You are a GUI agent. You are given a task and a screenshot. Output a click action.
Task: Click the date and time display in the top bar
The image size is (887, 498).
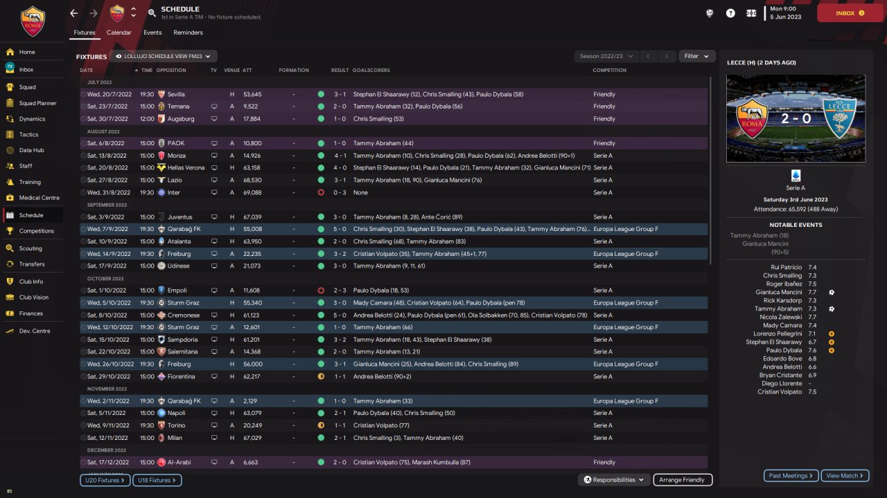(x=785, y=13)
